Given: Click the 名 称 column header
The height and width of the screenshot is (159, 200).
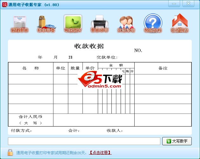Looking at the screenshot, I should coord(30,68).
